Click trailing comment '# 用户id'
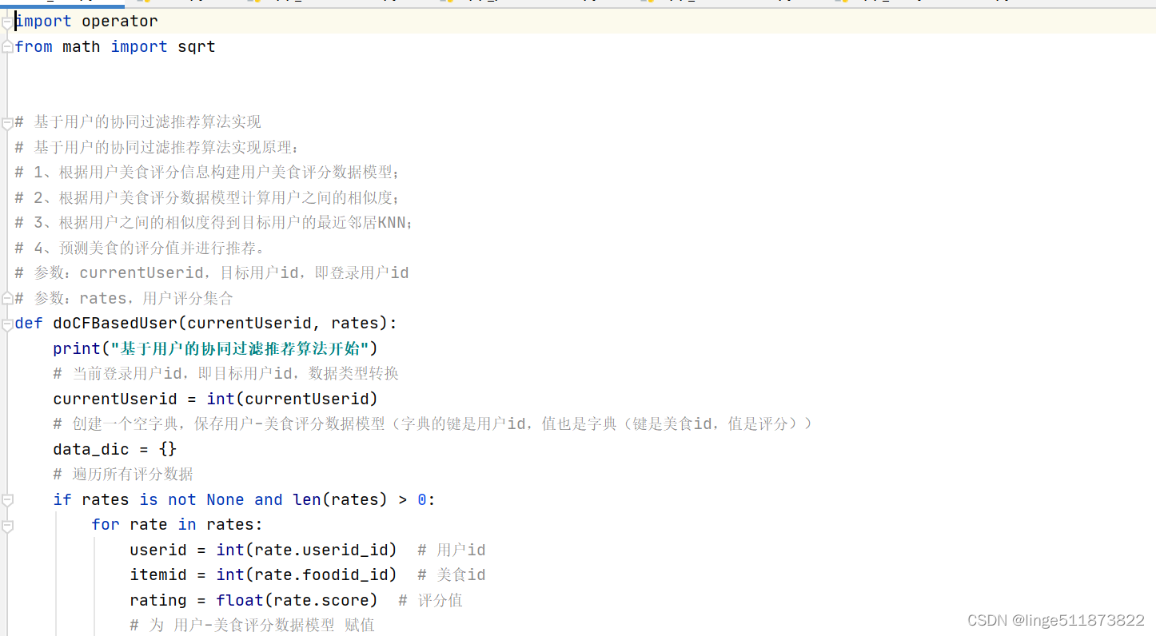 tap(452, 551)
